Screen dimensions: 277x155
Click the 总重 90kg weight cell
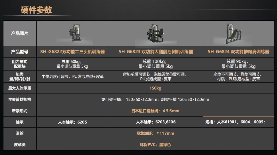tap(239, 64)
